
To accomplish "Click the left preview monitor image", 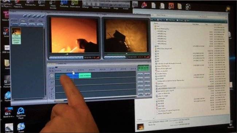I will pyautogui.click(x=74, y=35).
